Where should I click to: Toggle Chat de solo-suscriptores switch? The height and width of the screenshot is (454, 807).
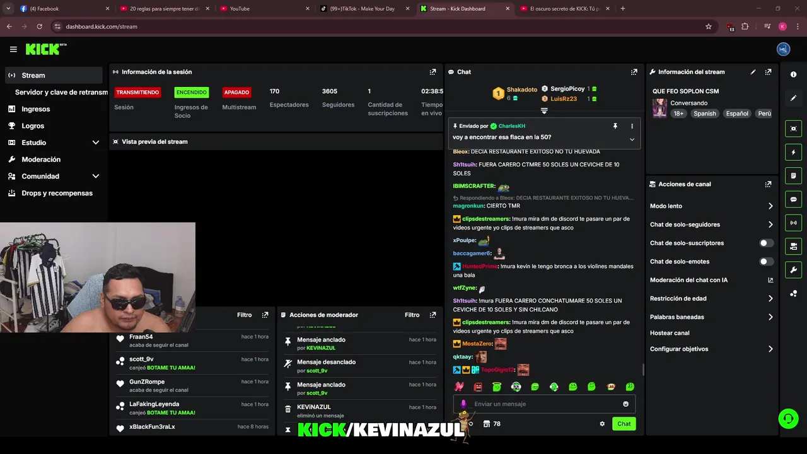click(x=766, y=243)
